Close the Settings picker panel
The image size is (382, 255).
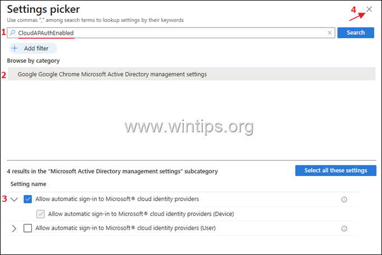(369, 10)
